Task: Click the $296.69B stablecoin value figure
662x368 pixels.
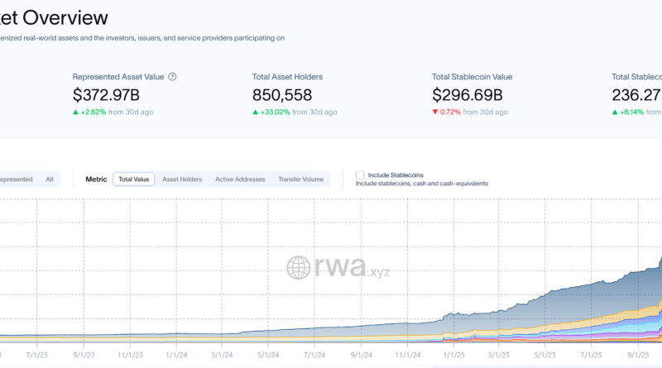Action: [467, 95]
